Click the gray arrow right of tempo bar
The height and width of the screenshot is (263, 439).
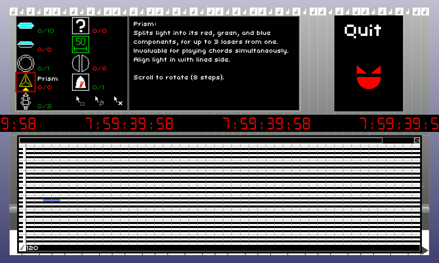[425, 251]
